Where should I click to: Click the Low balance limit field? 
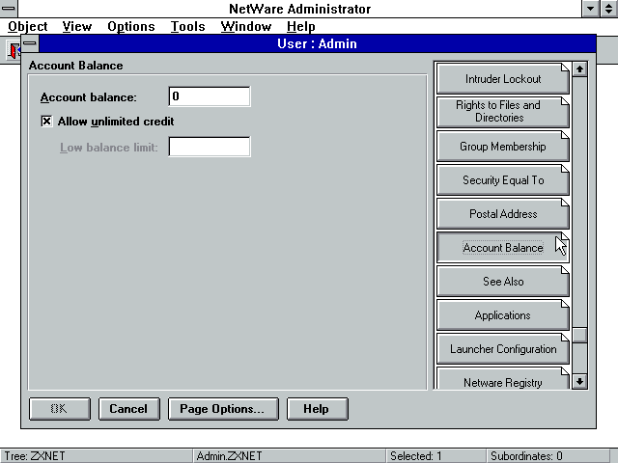click(210, 147)
